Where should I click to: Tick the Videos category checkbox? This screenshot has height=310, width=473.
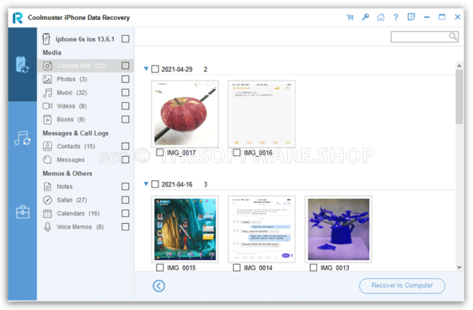pos(126,106)
